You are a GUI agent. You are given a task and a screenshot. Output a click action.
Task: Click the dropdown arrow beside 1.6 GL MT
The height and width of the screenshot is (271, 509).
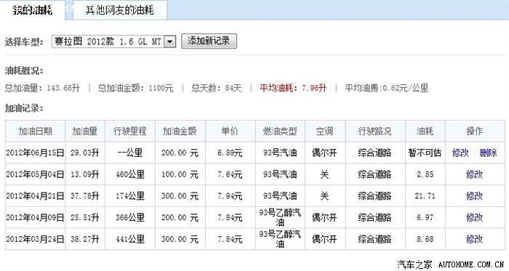click(x=169, y=41)
